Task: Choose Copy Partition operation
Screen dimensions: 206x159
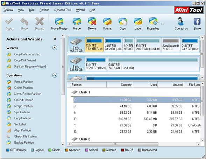Action: click(x=23, y=118)
